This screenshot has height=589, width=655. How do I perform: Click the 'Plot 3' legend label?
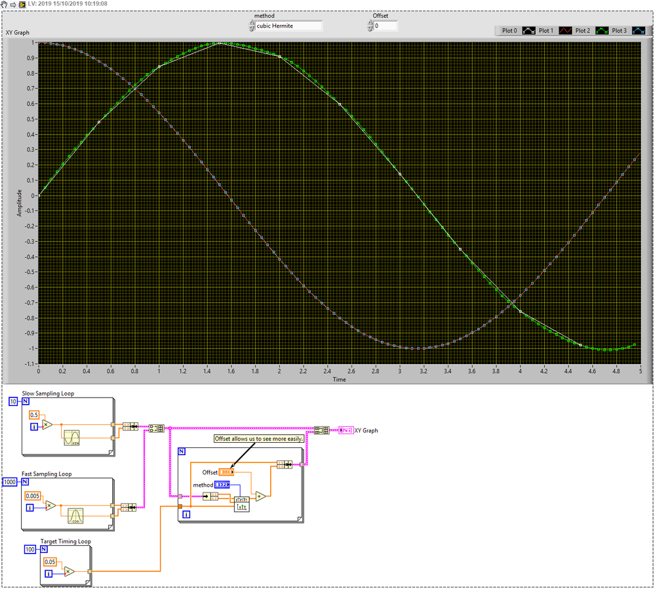(x=620, y=31)
